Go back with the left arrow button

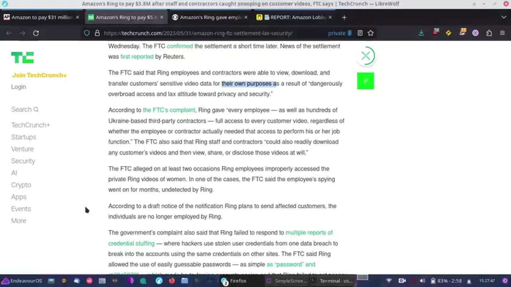(9, 33)
